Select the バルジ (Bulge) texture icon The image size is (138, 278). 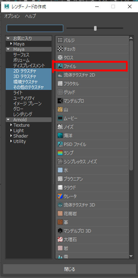coord(60,40)
